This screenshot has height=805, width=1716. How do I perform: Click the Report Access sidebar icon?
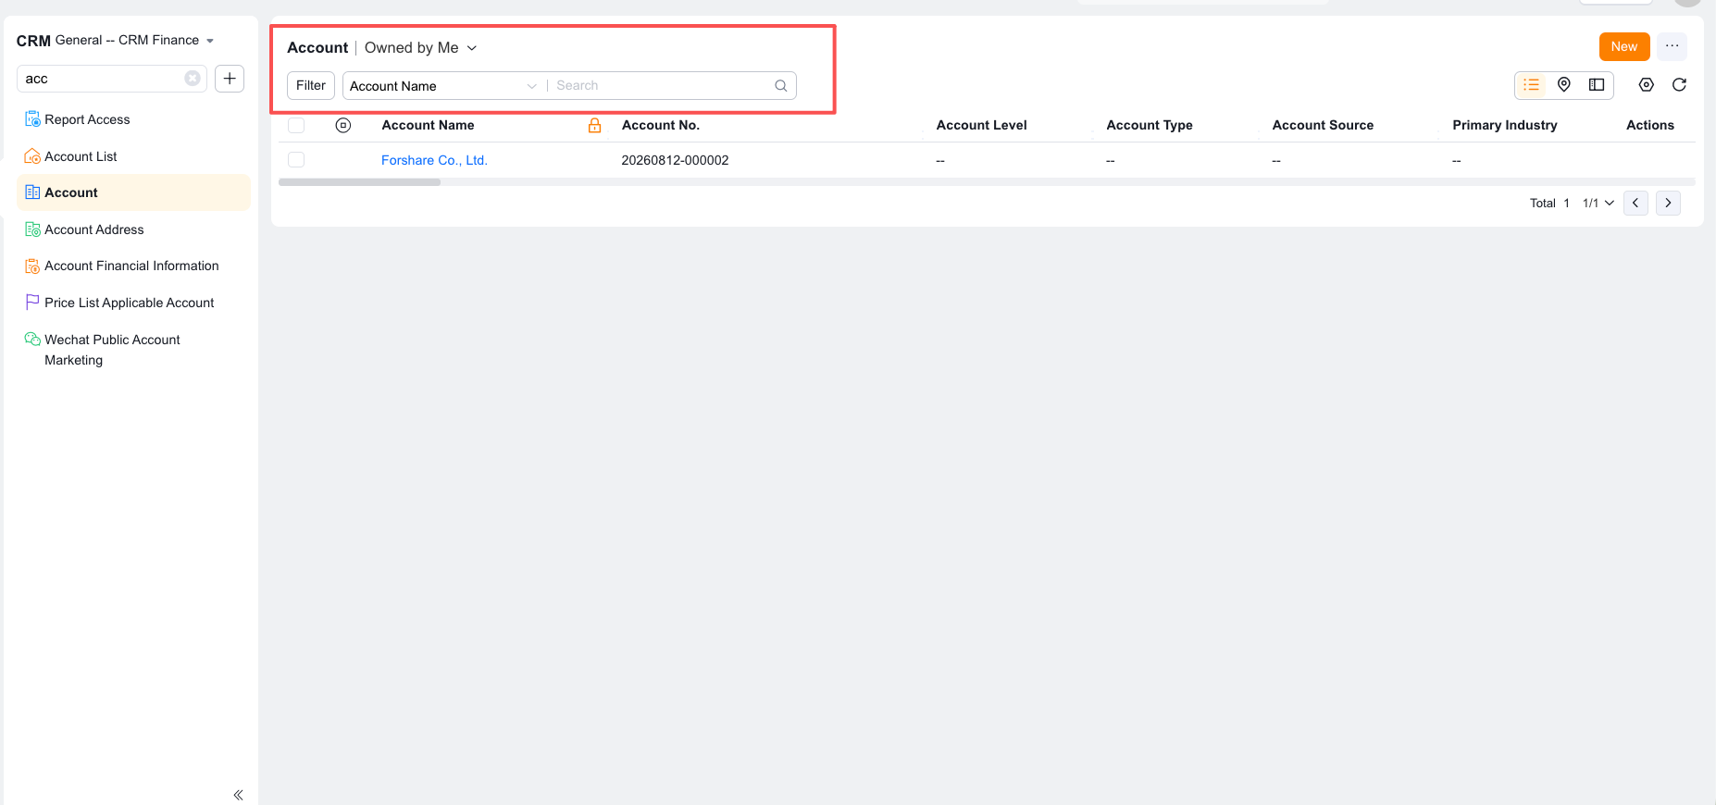point(32,119)
